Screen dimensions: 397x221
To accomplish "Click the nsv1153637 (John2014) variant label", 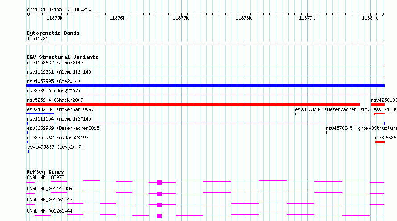I will [x=55, y=63].
